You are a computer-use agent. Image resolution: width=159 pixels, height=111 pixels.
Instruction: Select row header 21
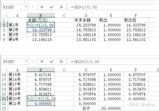click(4, 98)
